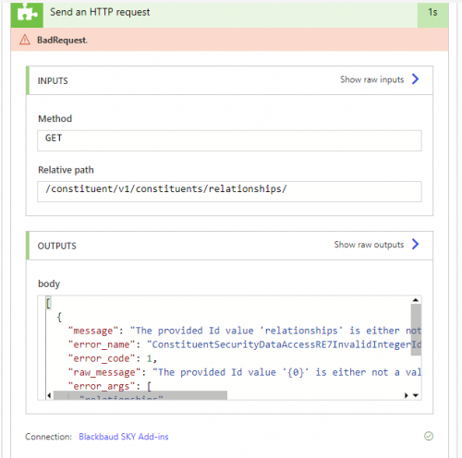Open raw outputs via chevron arrow
The image size is (462, 458).
[416, 244]
